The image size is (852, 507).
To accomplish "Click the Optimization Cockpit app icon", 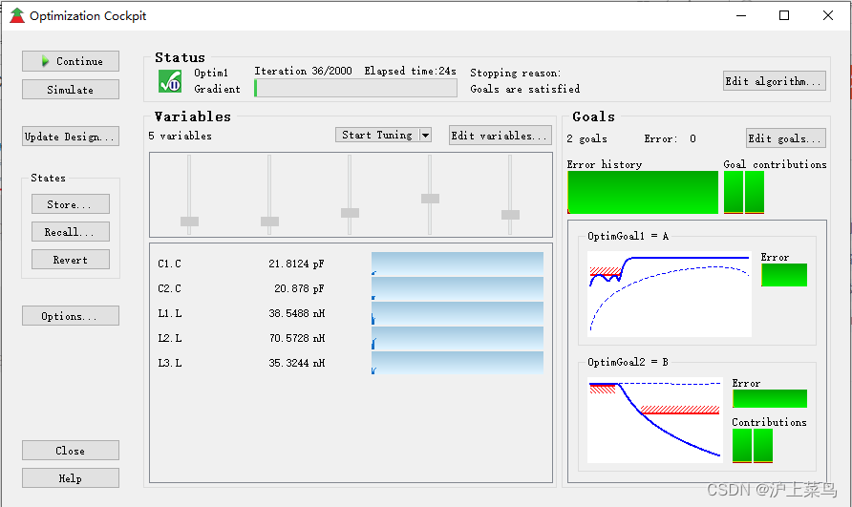I will [x=17, y=16].
